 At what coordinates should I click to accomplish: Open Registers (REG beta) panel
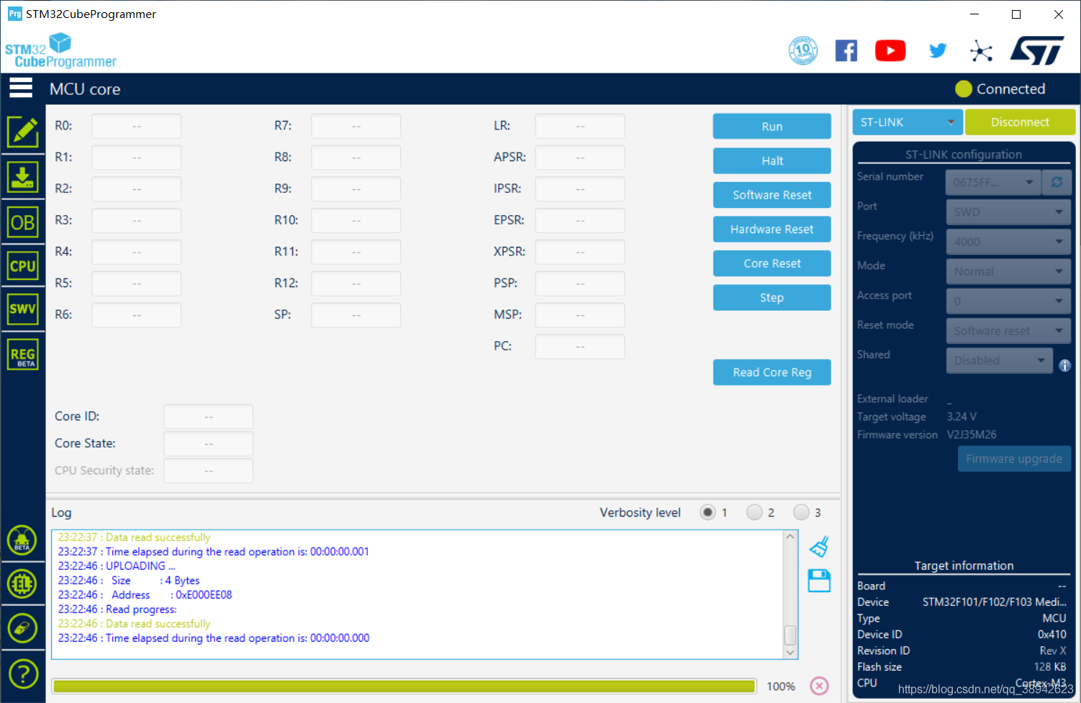[x=22, y=355]
